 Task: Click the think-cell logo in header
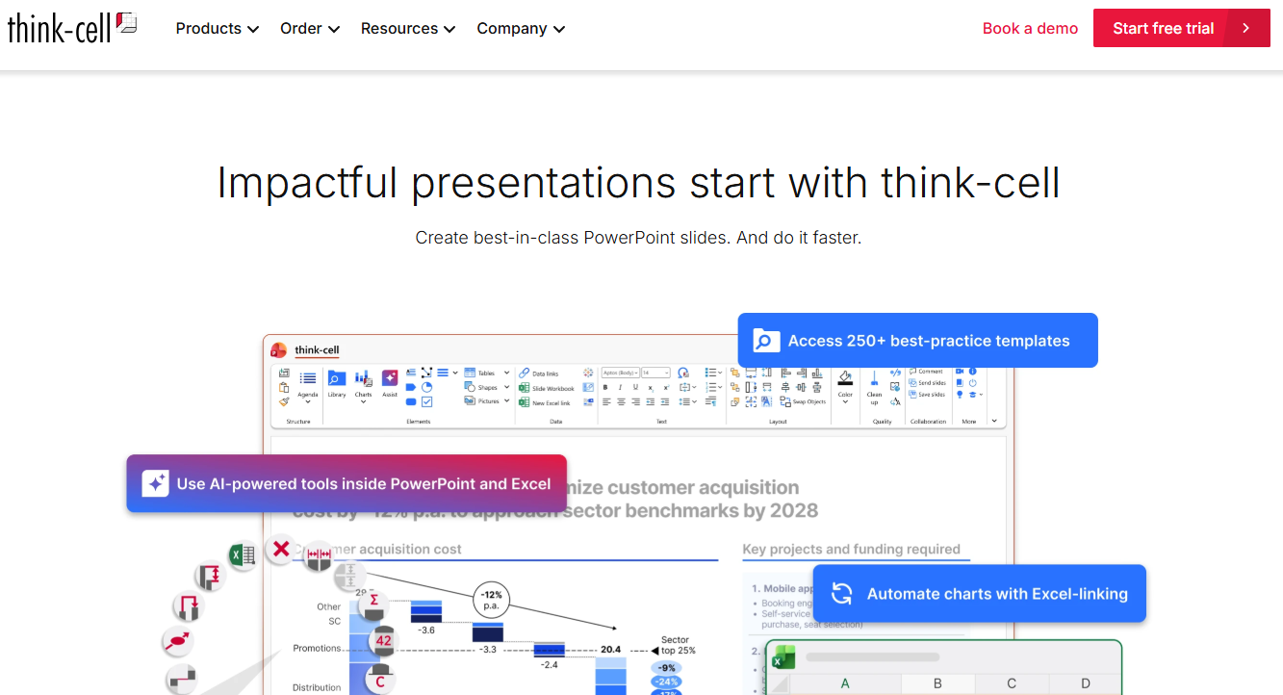click(72, 28)
